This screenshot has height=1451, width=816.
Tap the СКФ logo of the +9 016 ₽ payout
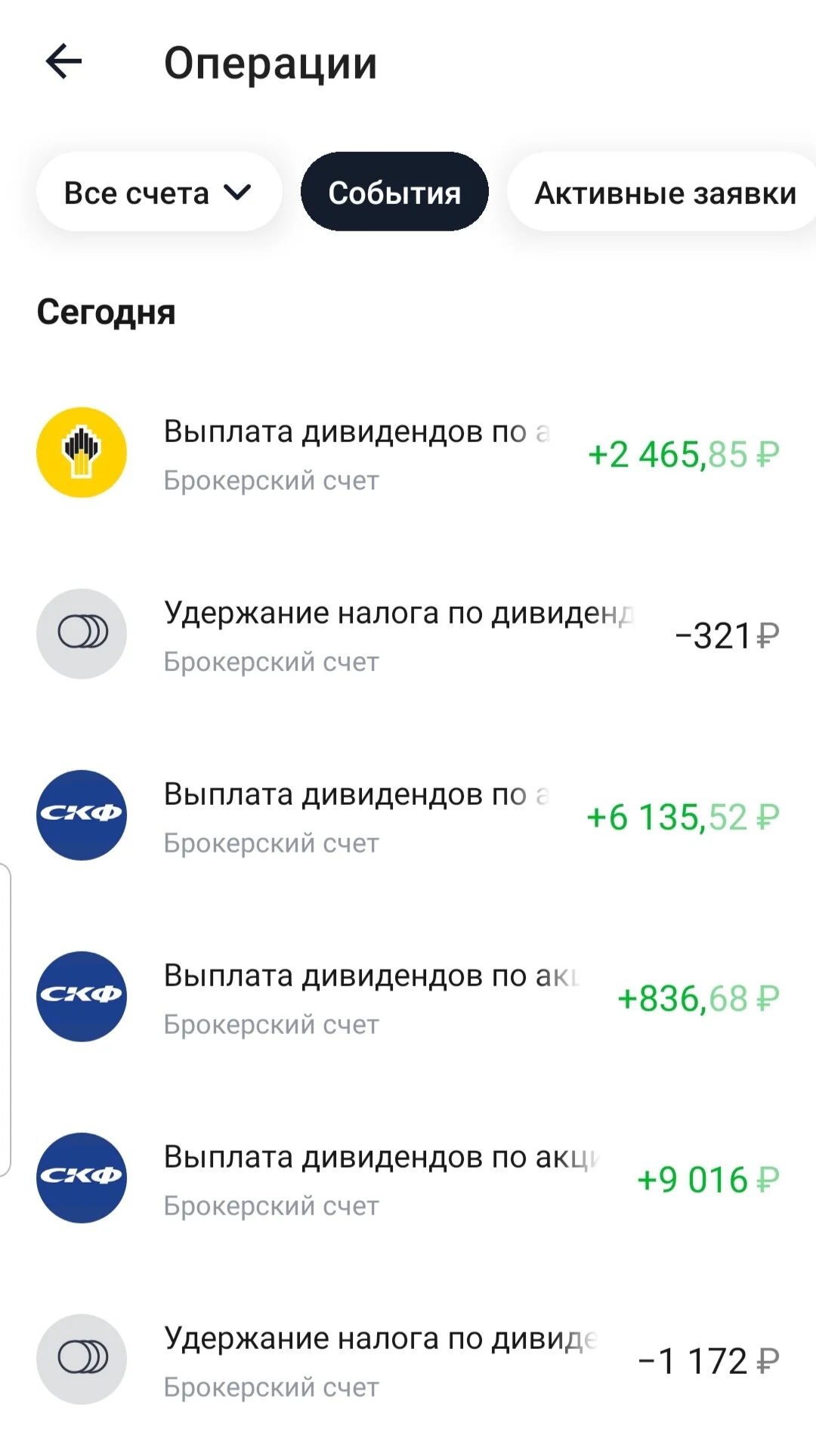pos(82,1178)
